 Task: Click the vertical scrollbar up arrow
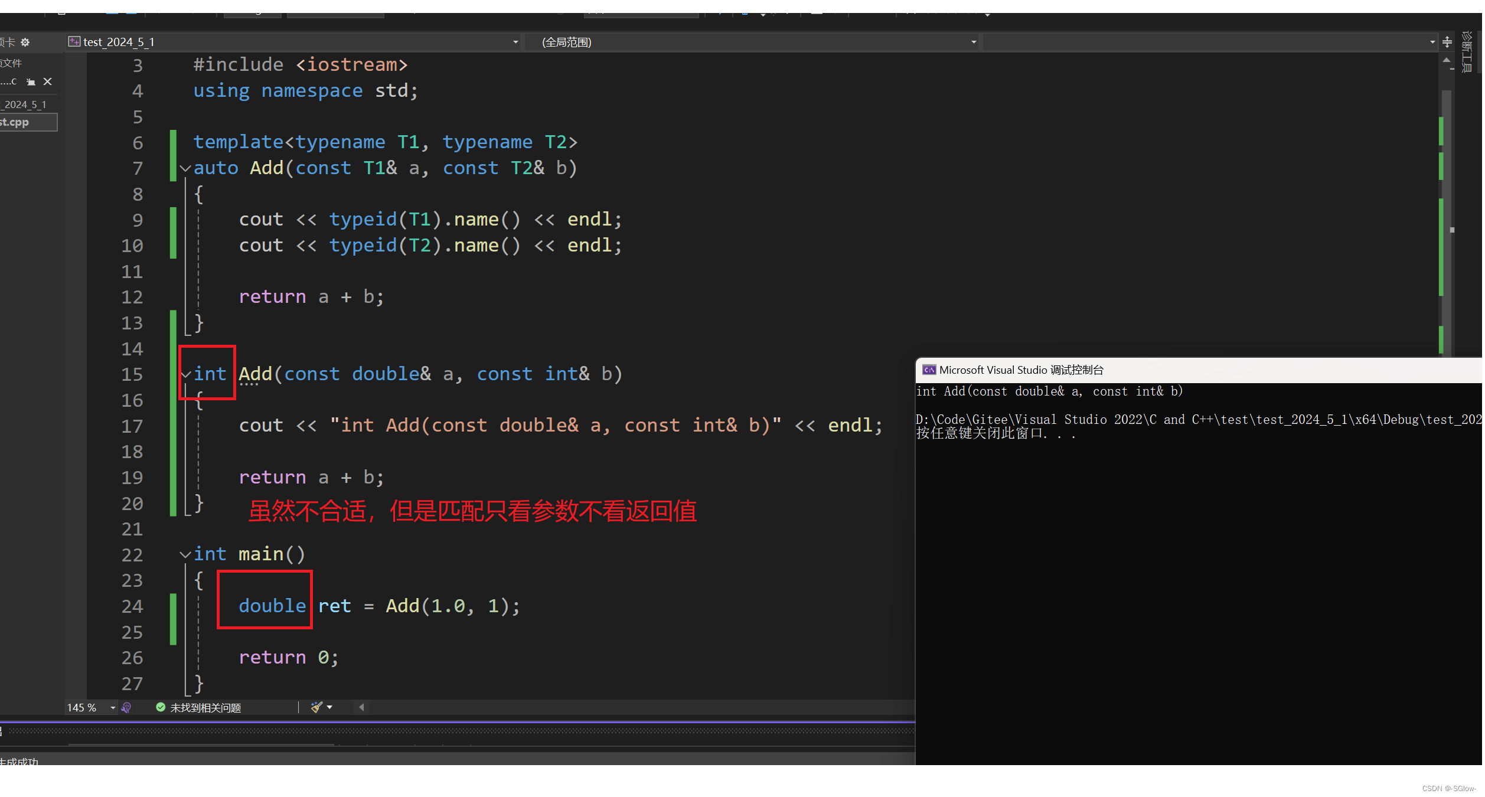tap(1446, 61)
